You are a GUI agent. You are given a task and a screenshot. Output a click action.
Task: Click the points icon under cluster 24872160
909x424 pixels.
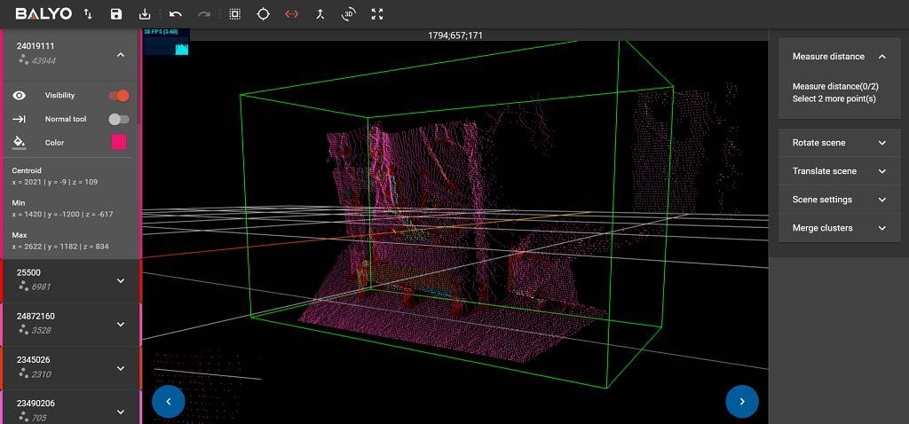click(23, 330)
